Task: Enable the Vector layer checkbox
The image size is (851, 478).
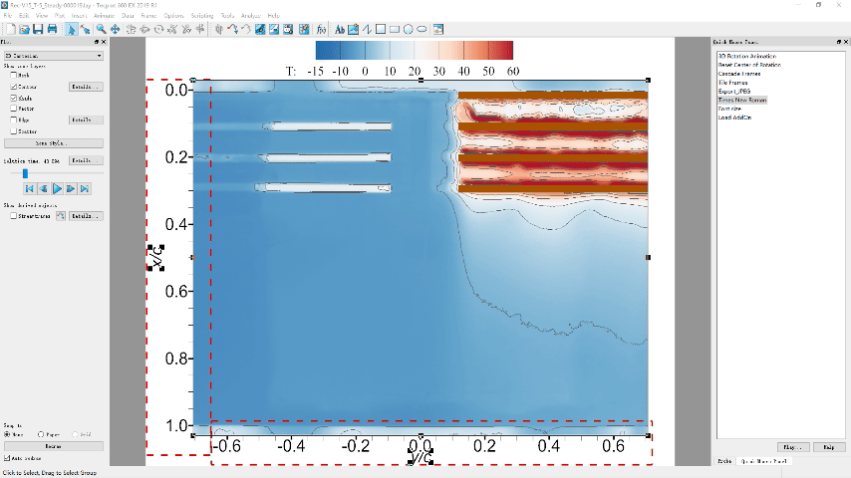Action: [x=14, y=109]
